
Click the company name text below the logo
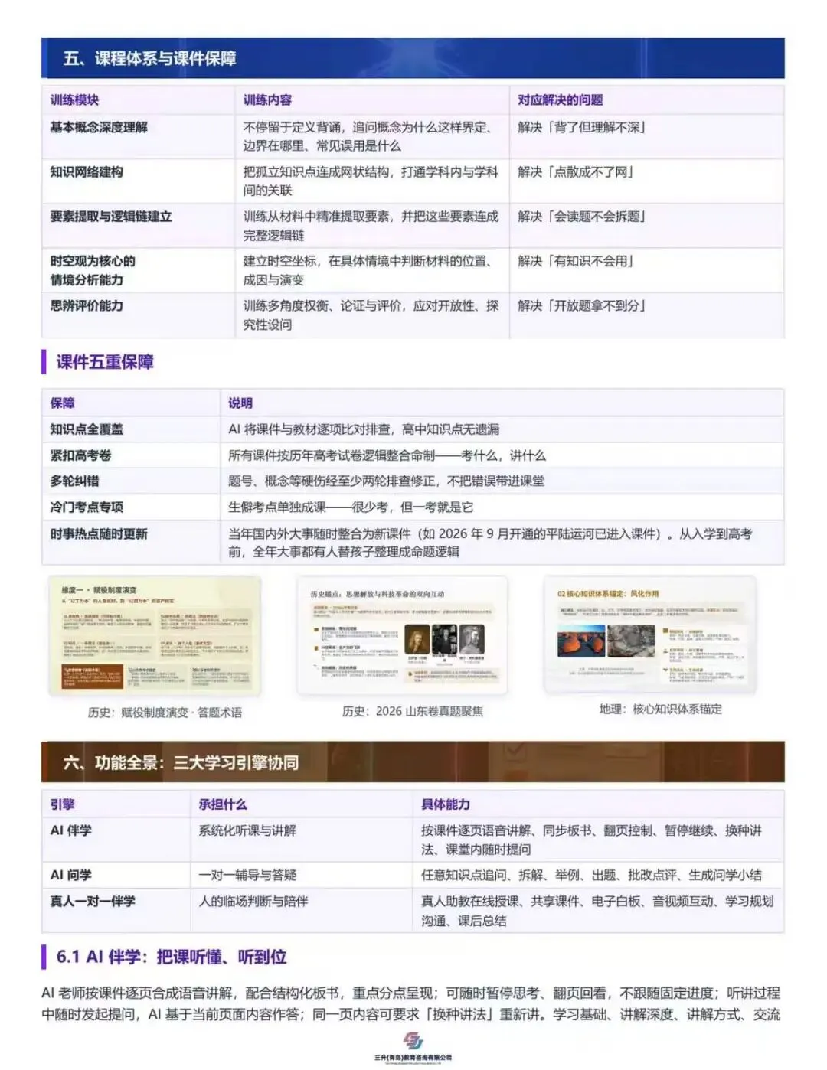coord(413,1058)
